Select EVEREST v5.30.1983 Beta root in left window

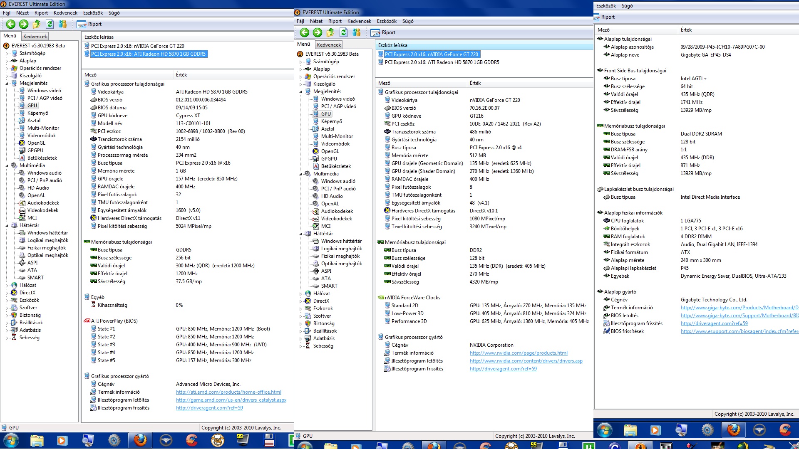38,46
